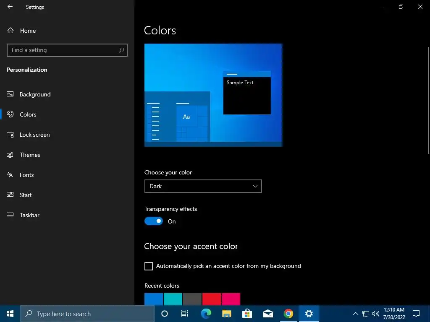The width and height of the screenshot is (430, 322).
Task: Minimize the Settings window
Action: pos(382,7)
